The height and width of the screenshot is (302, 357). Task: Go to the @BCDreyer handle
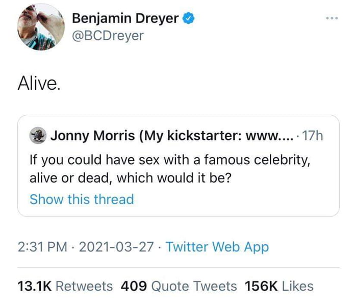[108, 35]
